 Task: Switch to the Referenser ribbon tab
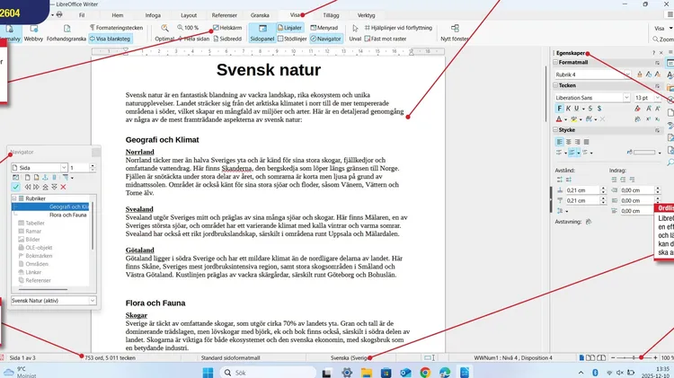pyautogui.click(x=225, y=15)
